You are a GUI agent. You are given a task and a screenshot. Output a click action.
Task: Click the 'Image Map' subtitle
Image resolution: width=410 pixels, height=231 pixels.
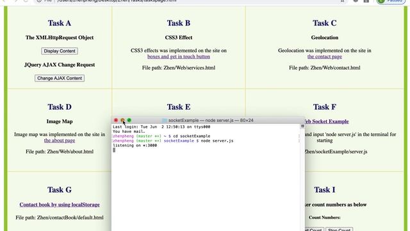tap(60, 121)
